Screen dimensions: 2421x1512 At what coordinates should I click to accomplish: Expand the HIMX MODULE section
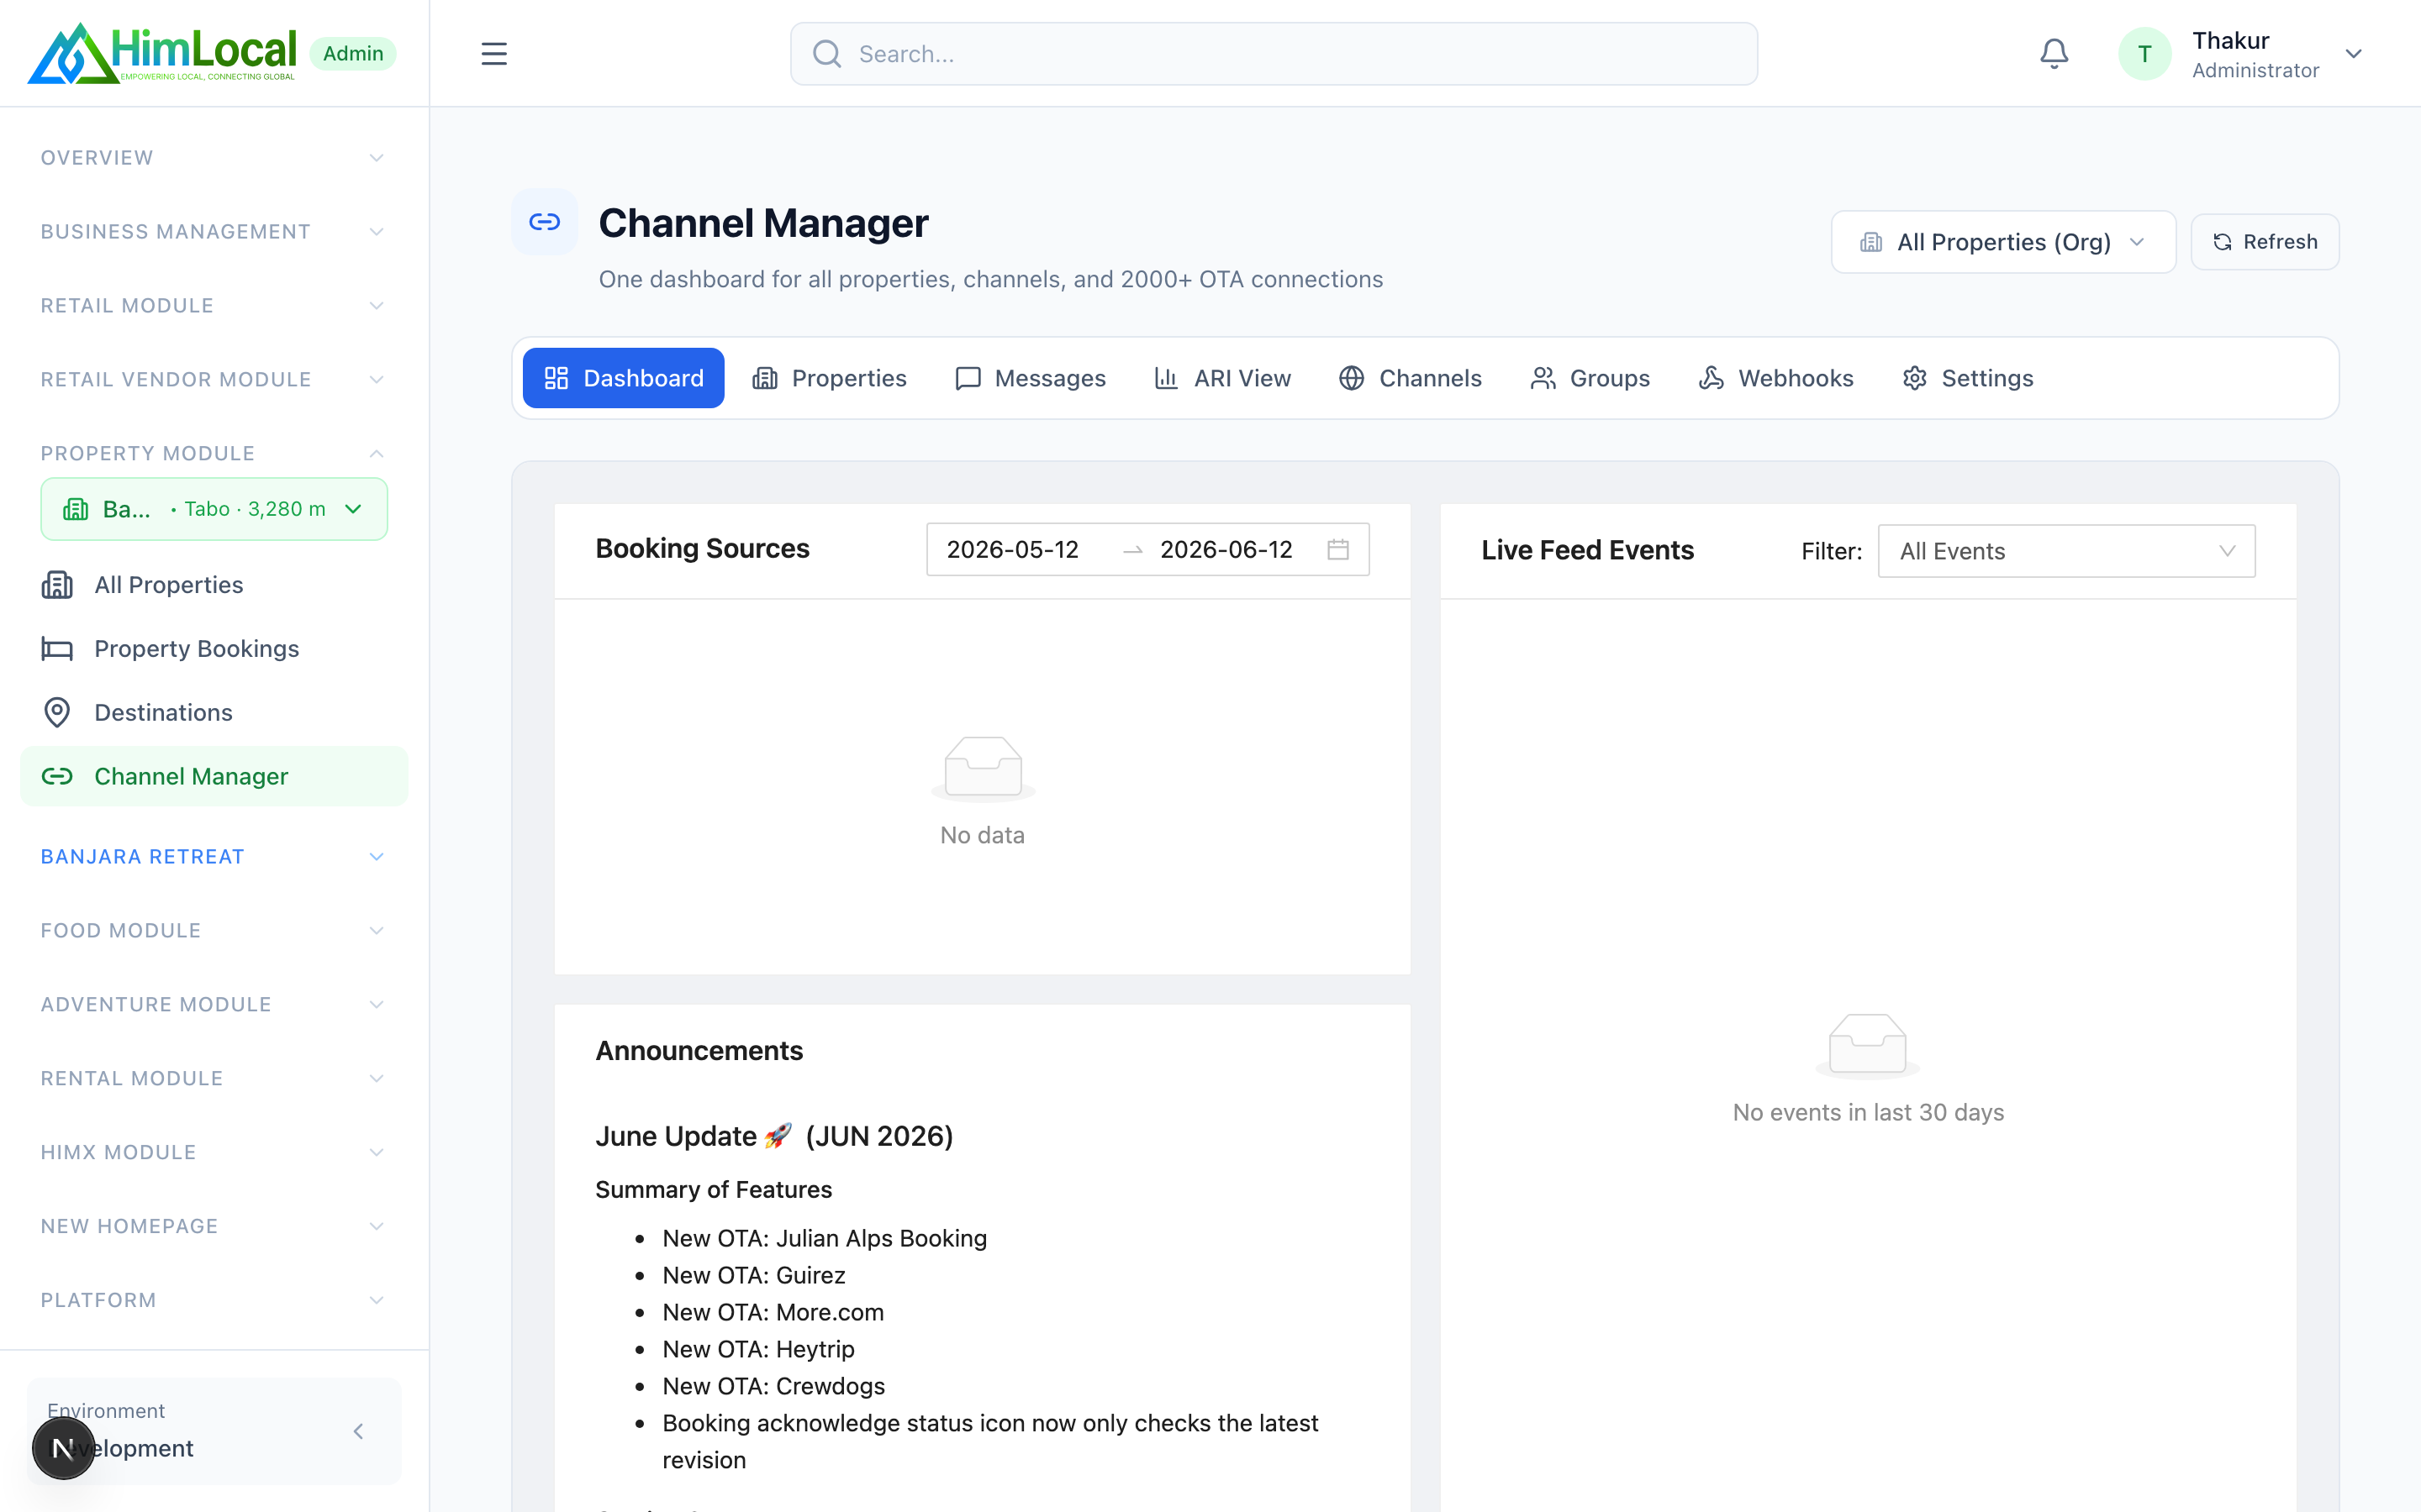click(214, 1153)
